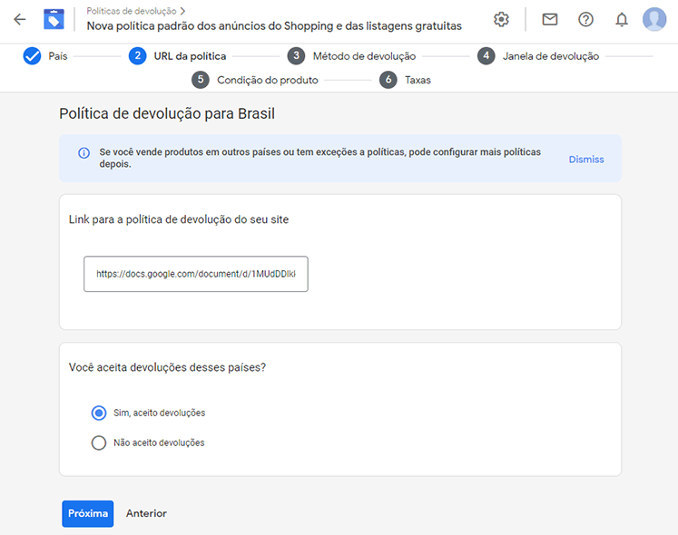Select 'Não aceito devoluções' radio button
Image resolution: width=678 pixels, height=535 pixels.
tap(99, 443)
